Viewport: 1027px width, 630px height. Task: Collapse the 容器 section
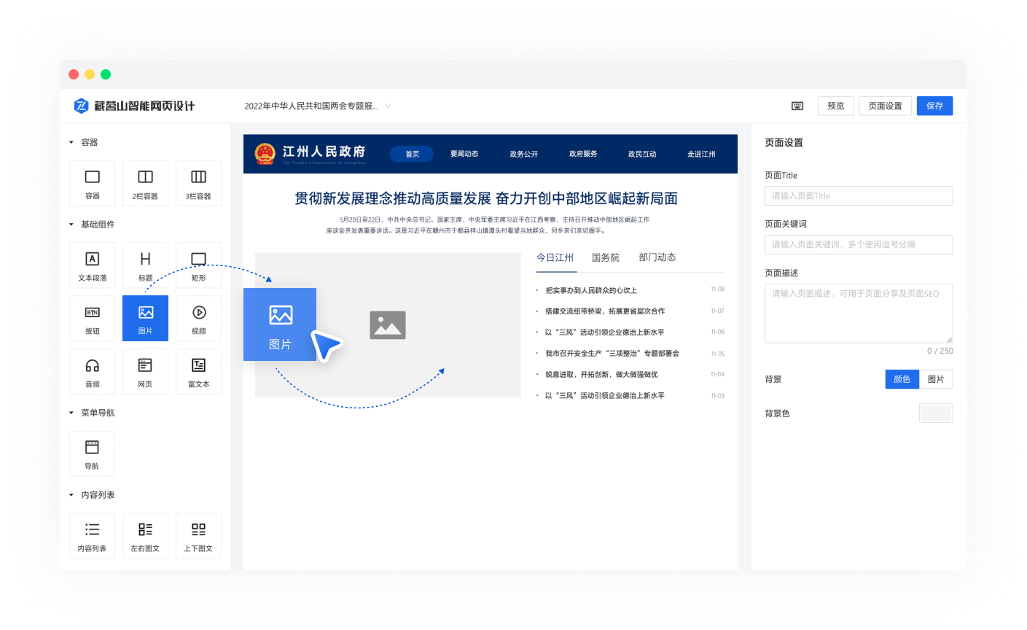tap(71, 142)
